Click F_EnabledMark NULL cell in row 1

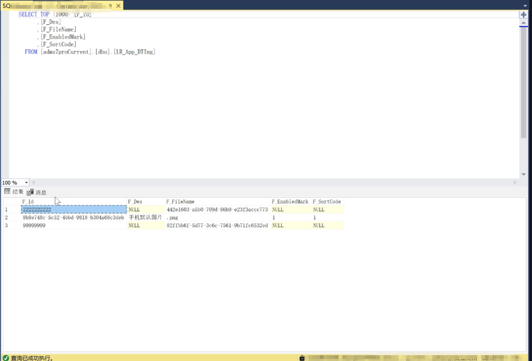coord(291,210)
